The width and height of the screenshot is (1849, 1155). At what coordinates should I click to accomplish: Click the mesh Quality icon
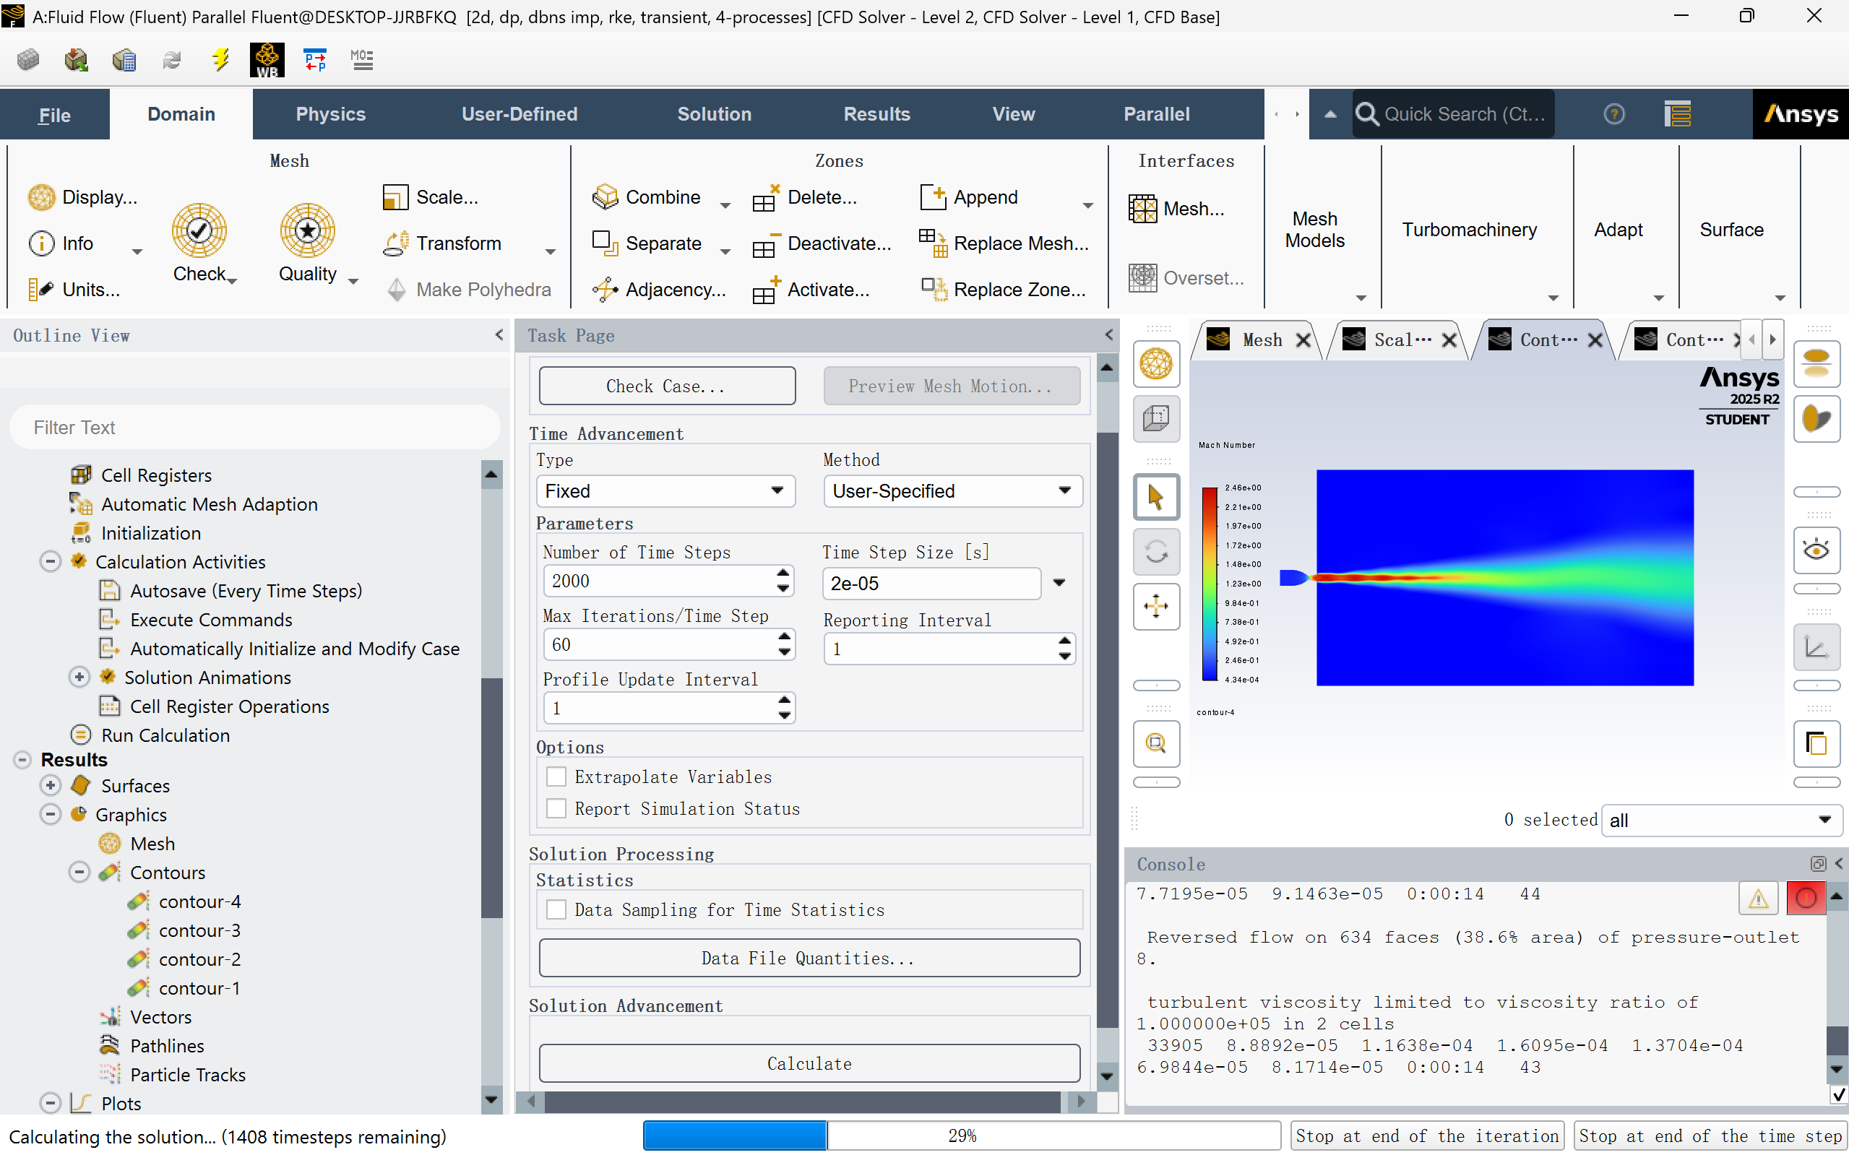pyautogui.click(x=307, y=230)
